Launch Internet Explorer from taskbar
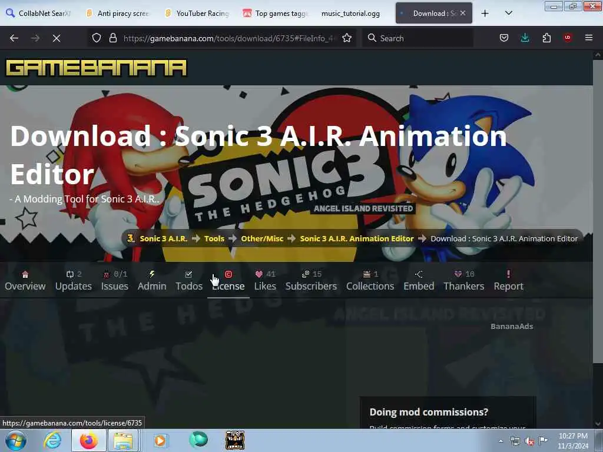 pos(52,440)
